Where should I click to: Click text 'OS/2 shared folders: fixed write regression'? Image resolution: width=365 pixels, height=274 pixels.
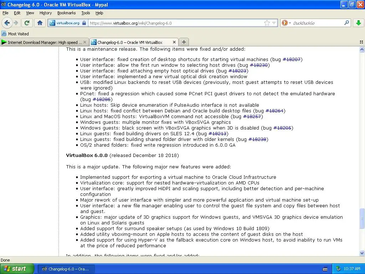pyautogui.click(x=131, y=145)
